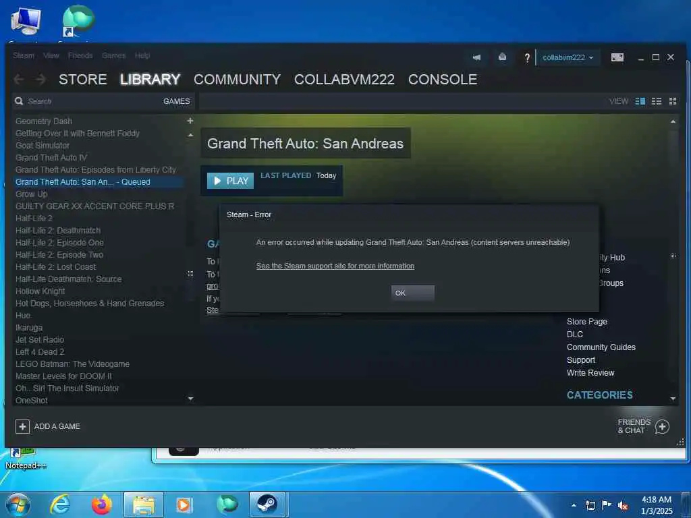This screenshot has height=518, width=691.
Task: Select OneShot in game list
Action: click(x=31, y=401)
